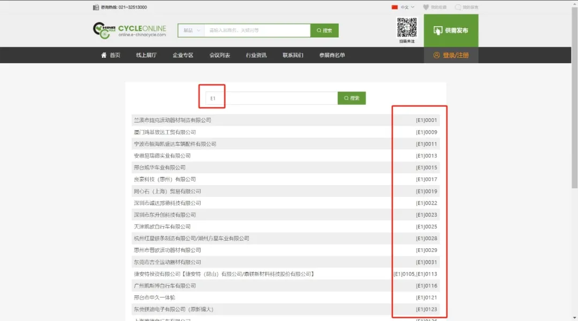The height and width of the screenshot is (321, 578).
Task: Click the user icon beside 登录/注册
Action: [x=437, y=55]
